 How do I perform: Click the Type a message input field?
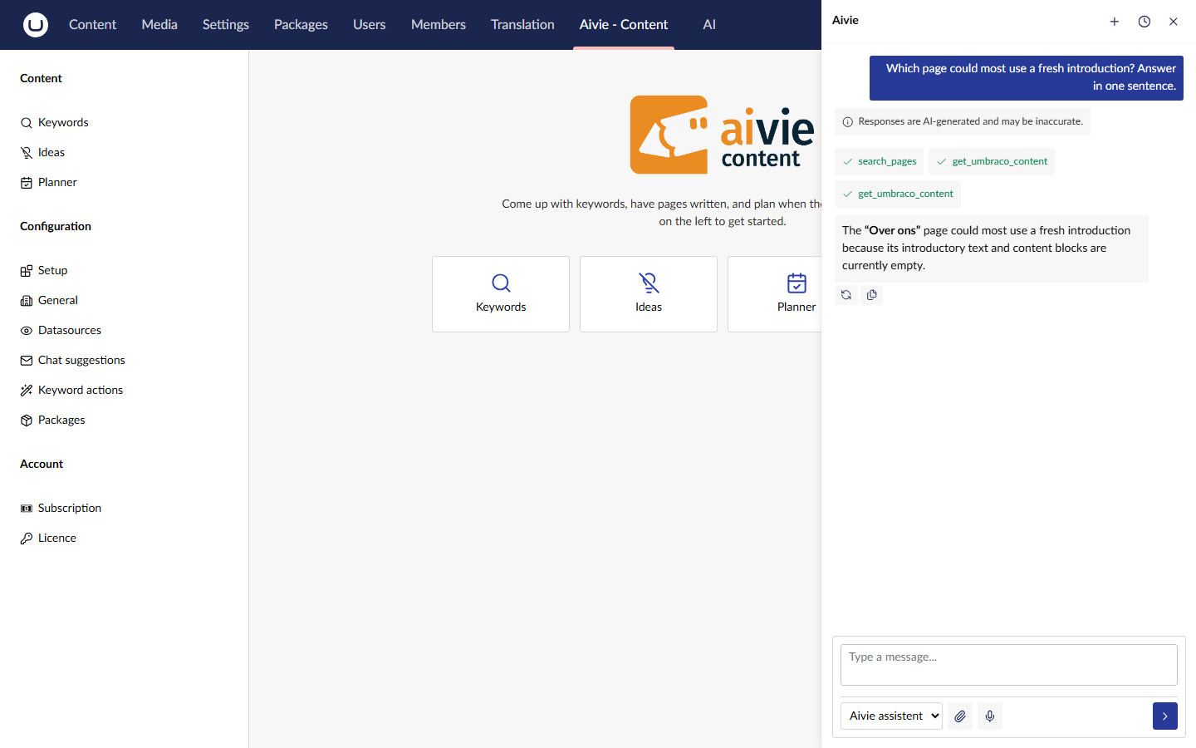click(1009, 665)
